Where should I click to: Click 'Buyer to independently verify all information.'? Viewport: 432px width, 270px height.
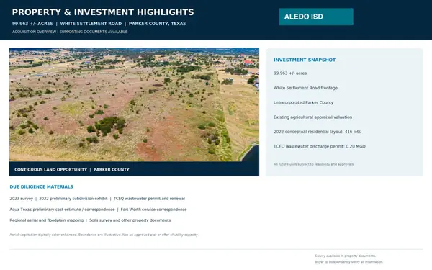[348, 262]
